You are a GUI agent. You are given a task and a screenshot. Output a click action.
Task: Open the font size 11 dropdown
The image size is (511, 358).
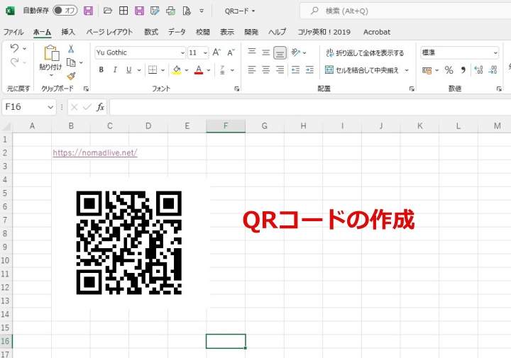[205, 52]
